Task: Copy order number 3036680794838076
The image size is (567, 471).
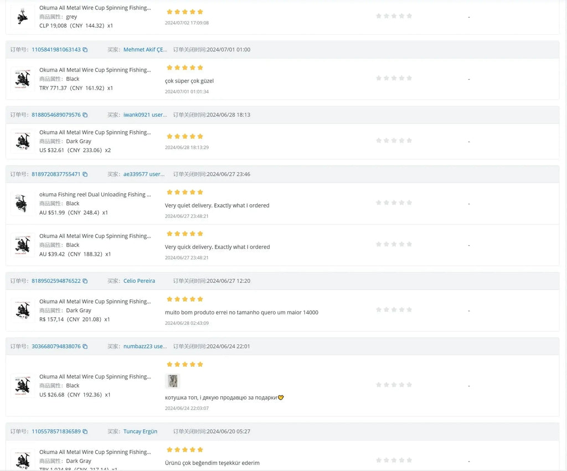Action: pos(85,346)
